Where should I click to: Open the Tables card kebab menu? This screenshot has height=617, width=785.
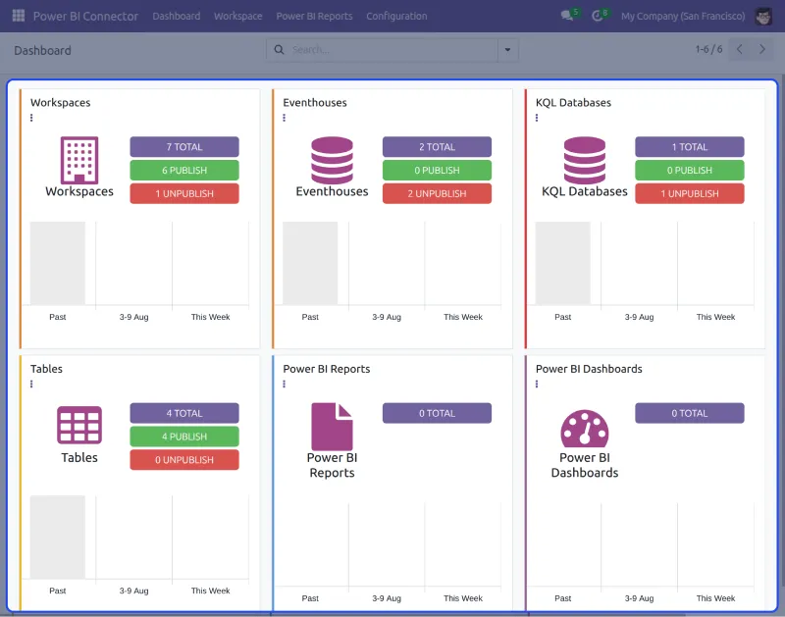coord(30,384)
